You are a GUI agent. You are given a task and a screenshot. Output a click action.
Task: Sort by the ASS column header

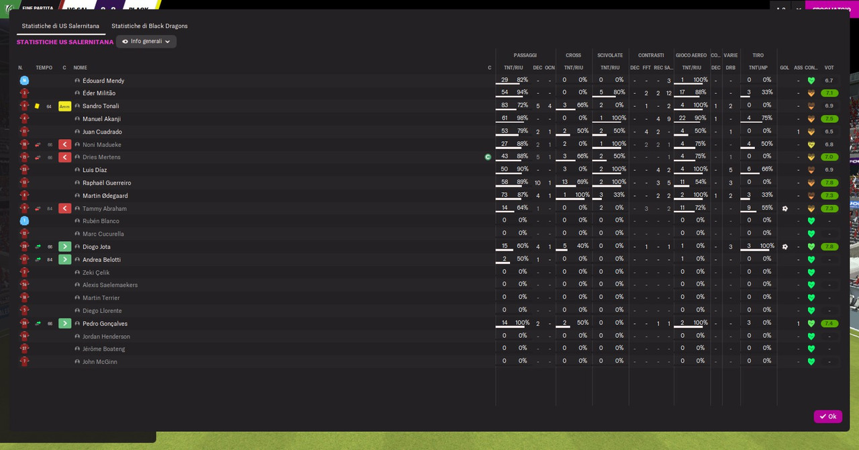tap(798, 68)
